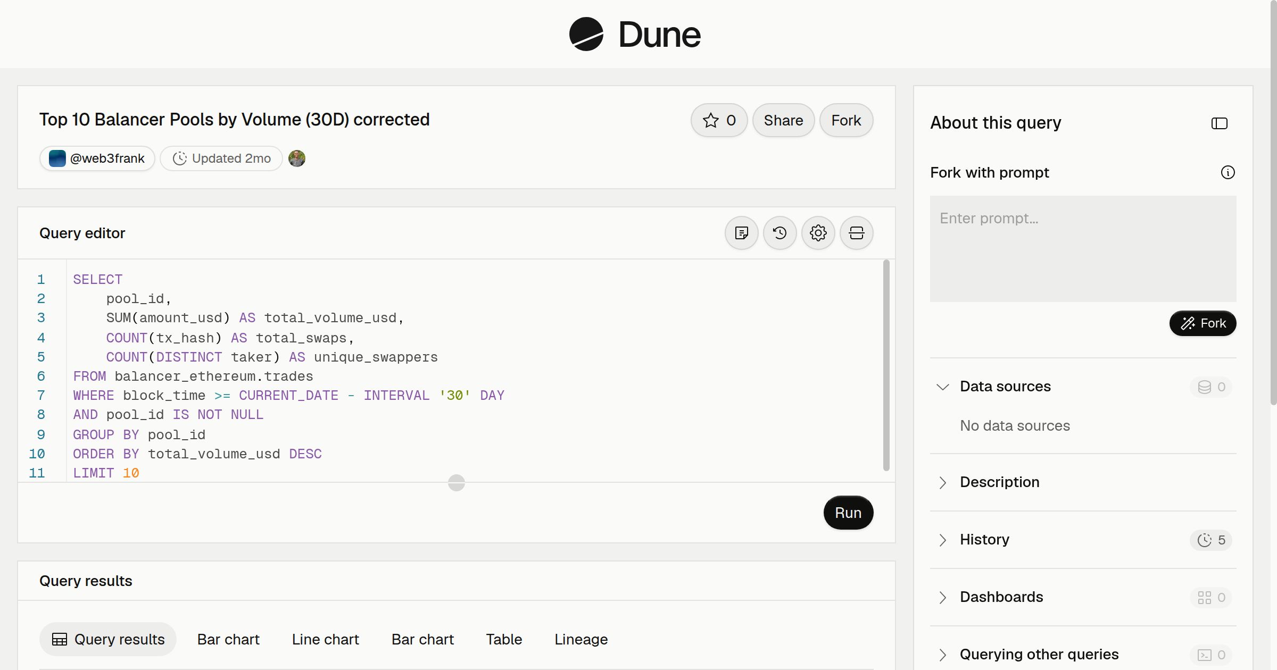The height and width of the screenshot is (670, 1277).
Task: Open query settings gear icon
Action: 818,233
